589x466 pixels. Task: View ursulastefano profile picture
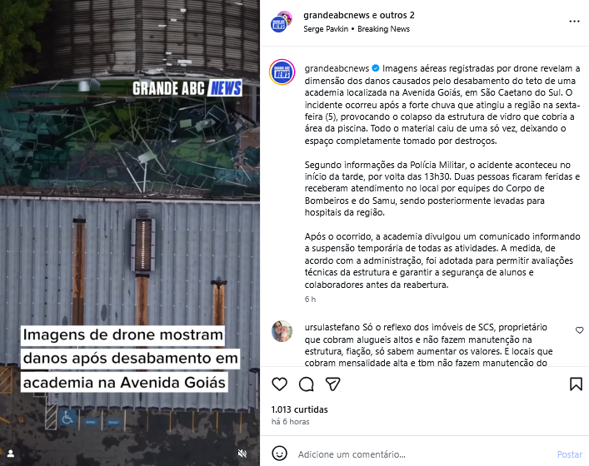[x=282, y=331]
